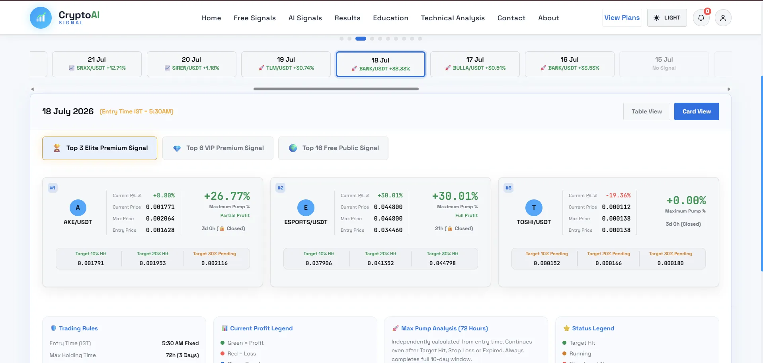Select the 17 Jul BULLA/USDT date card
This screenshot has width=763, height=363.
pyautogui.click(x=475, y=64)
